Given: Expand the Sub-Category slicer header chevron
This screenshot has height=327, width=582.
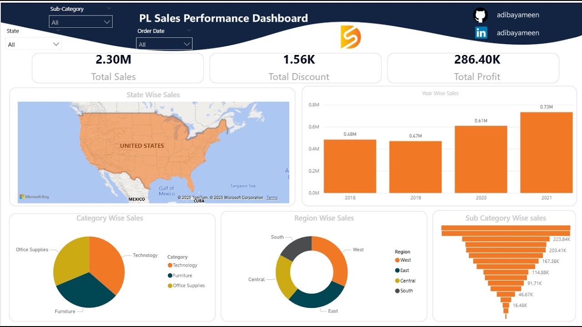Looking at the screenshot, I should point(109,8).
